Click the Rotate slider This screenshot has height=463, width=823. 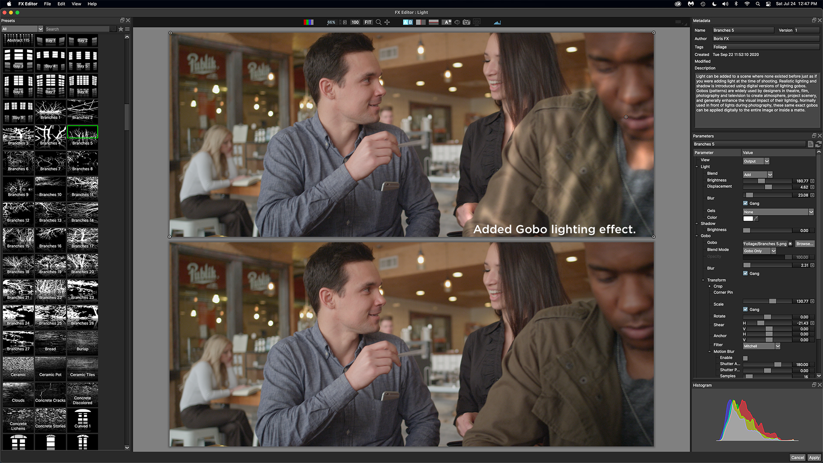(x=767, y=317)
